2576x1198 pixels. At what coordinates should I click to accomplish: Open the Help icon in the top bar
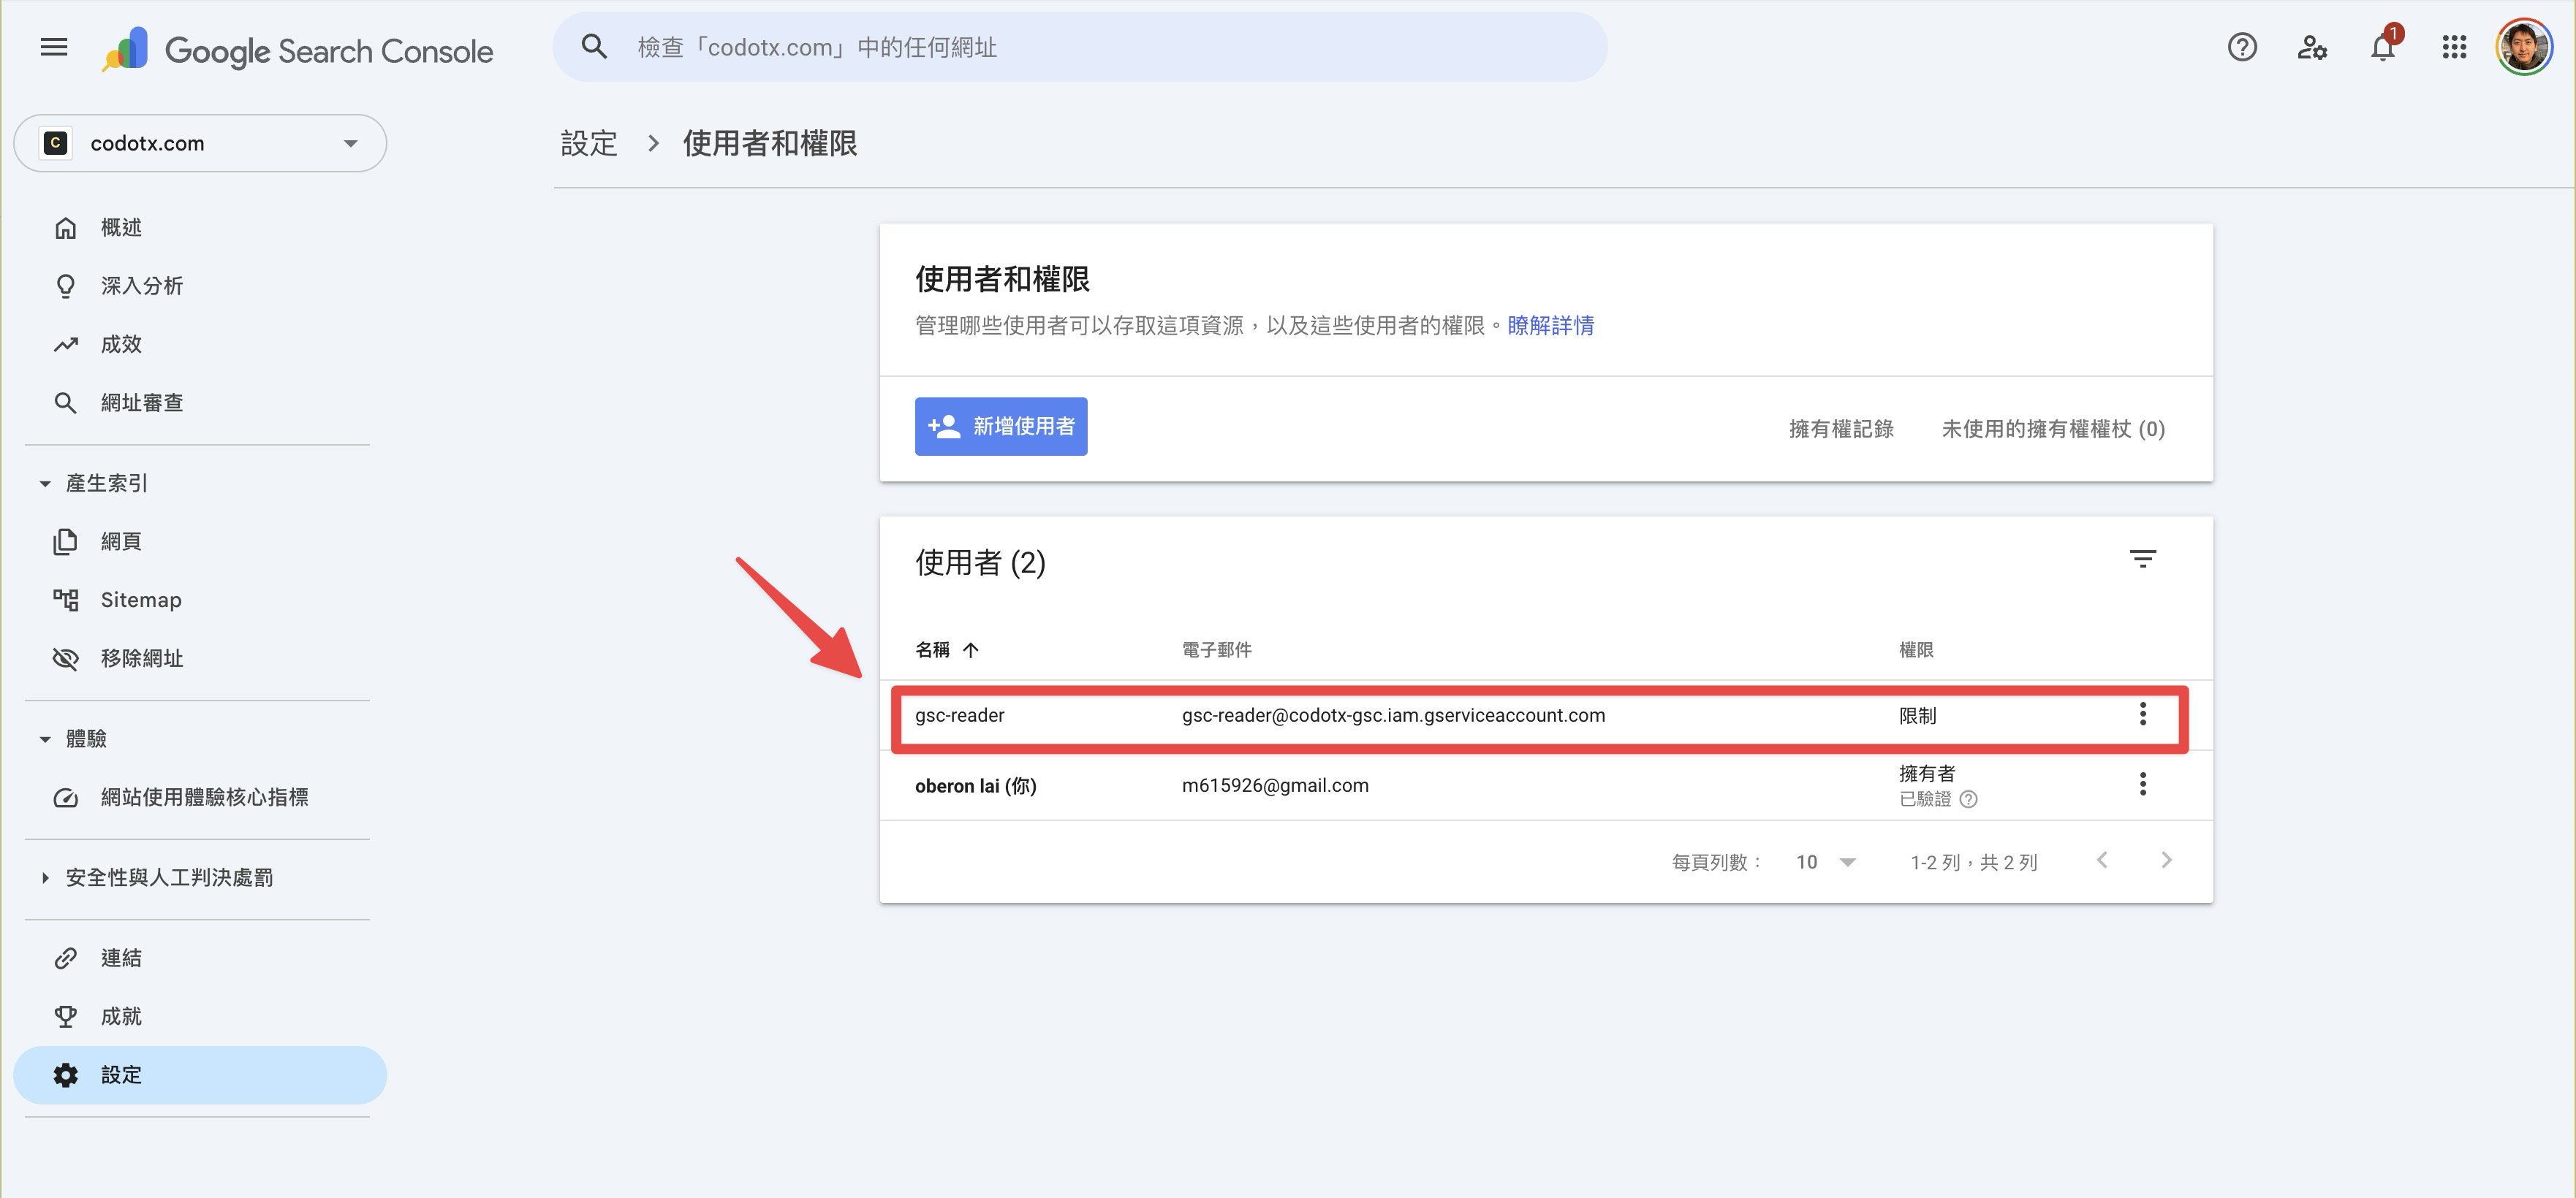(x=2243, y=46)
